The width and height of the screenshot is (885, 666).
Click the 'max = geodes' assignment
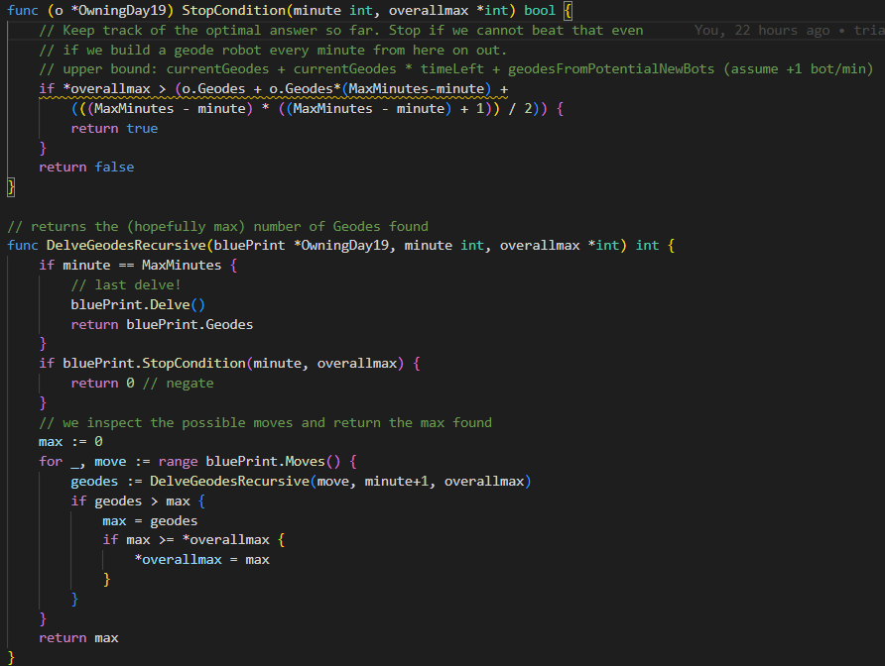(150, 521)
